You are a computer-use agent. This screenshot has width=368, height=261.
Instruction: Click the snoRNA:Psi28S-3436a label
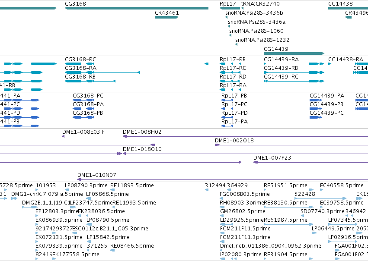tap(257, 22)
